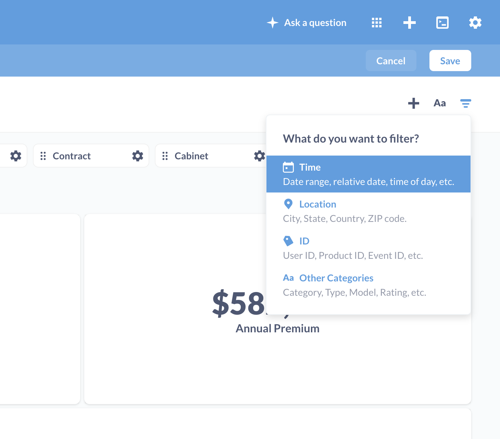
Task: Open the filter funnel icon
Action: [465, 103]
